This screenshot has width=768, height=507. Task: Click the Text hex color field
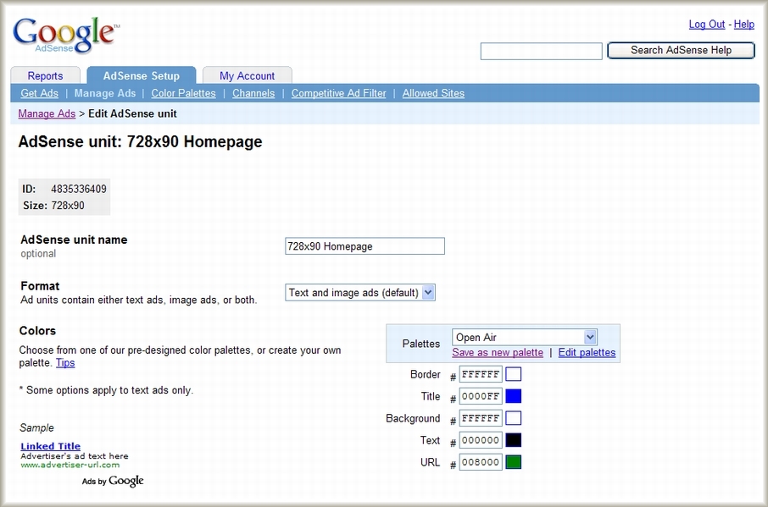click(481, 440)
